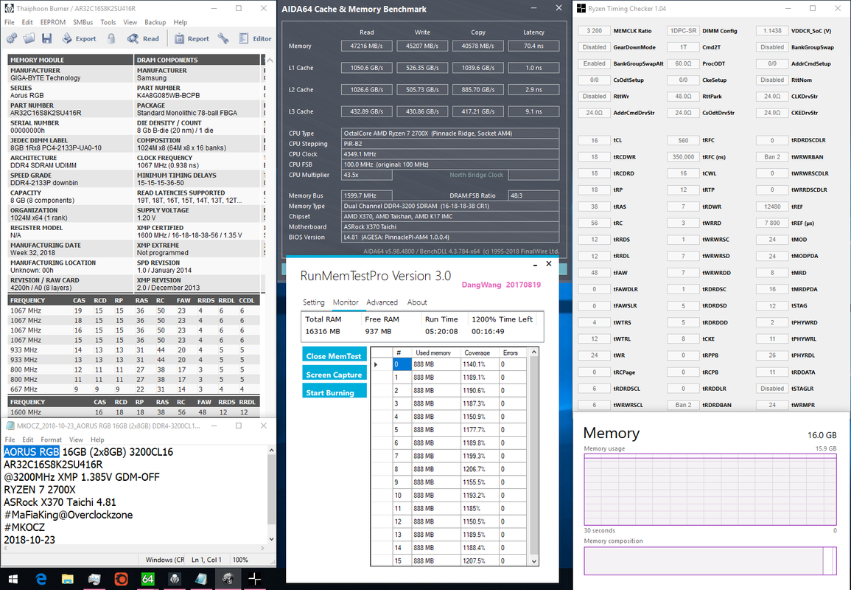Viewport: 851px width, 590px height.
Task: Close the AIDA64 Cache & Memory Benchmark window
Action: point(558,8)
